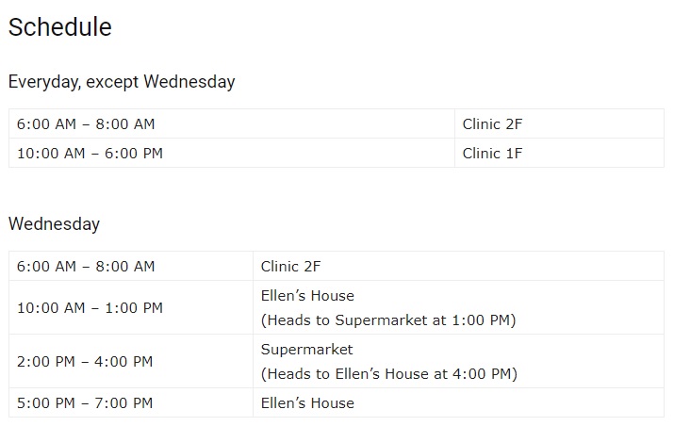The image size is (674, 426).
Task: Click the Schedule page heading
Action: pos(59,28)
